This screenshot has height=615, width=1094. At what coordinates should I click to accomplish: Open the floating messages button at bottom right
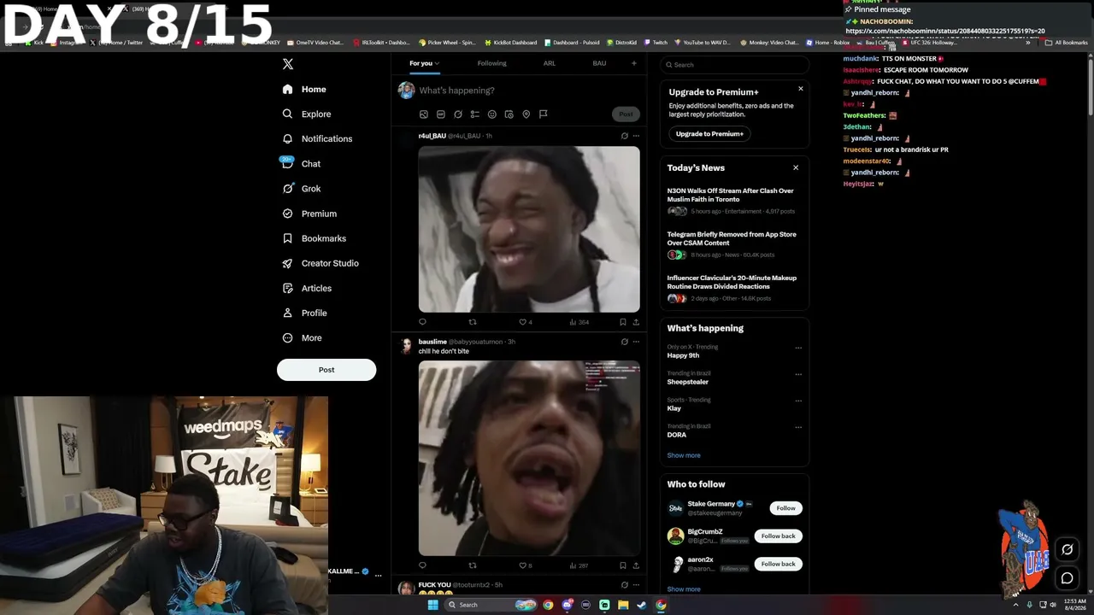tap(1067, 578)
